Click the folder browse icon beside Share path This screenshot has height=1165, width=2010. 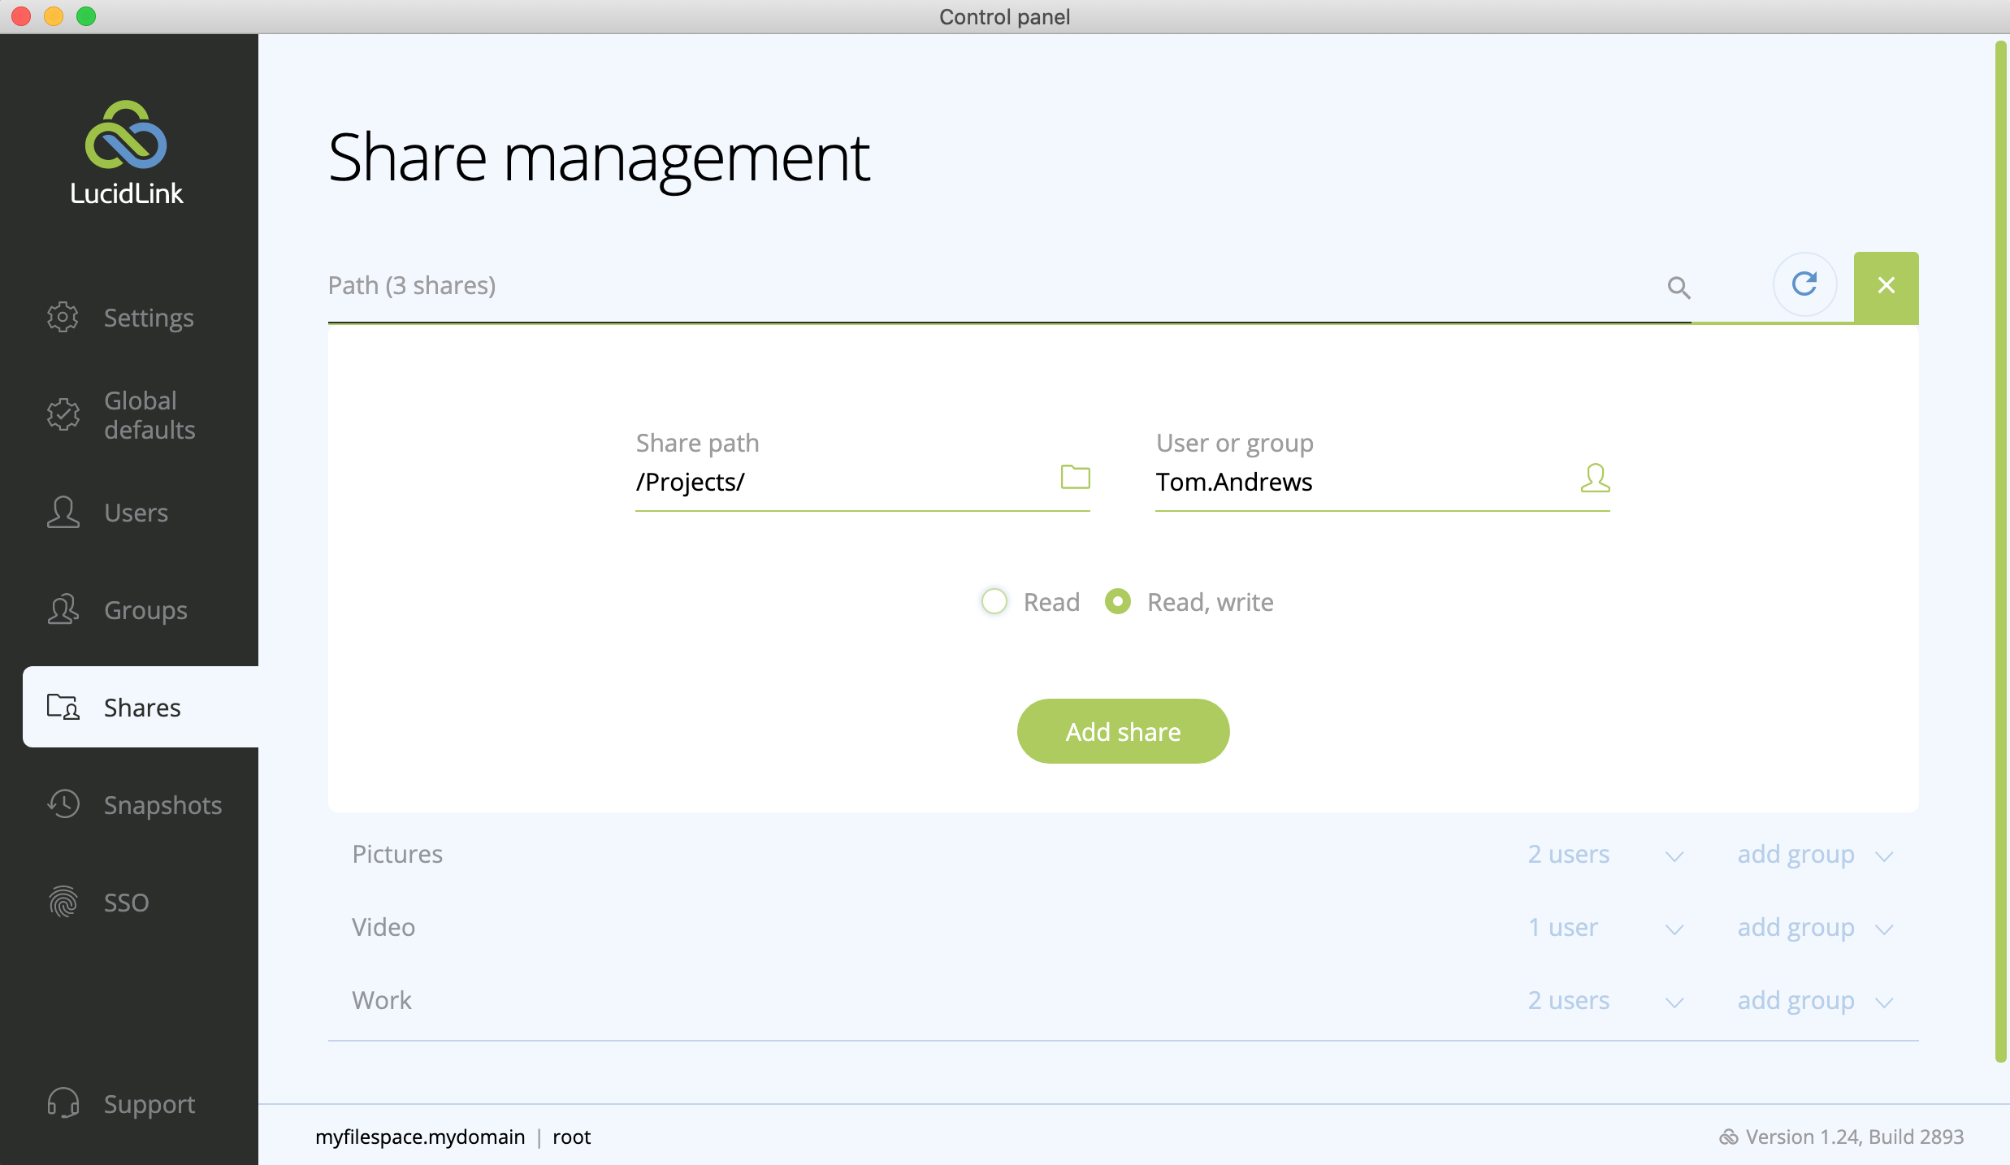tap(1074, 478)
